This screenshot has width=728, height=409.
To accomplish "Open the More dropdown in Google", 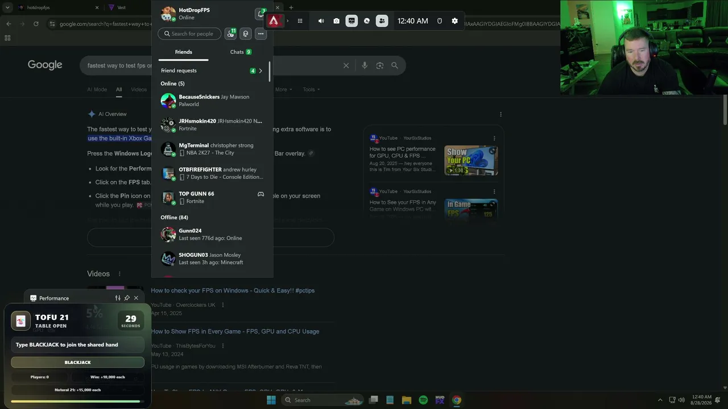I will [x=284, y=89].
